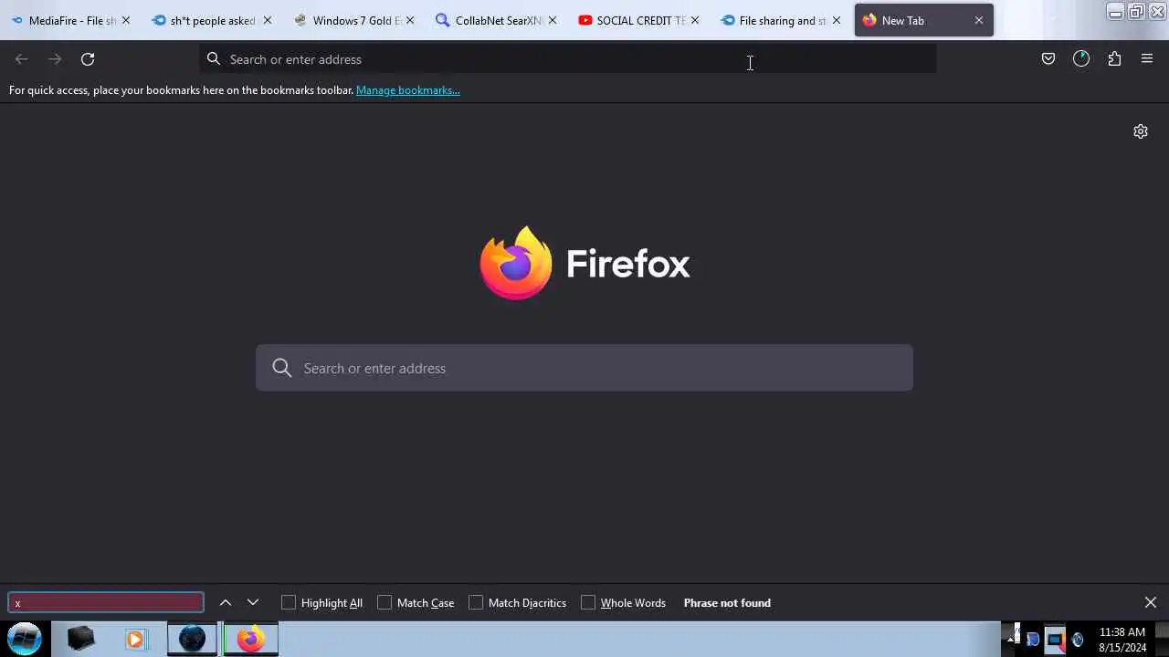Open Manage bookmarks link
The height and width of the screenshot is (657, 1169).
tap(408, 90)
